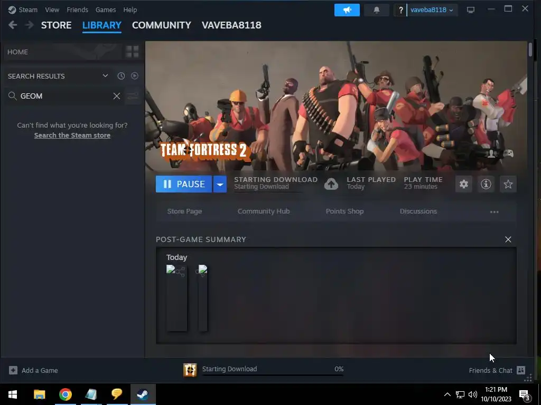This screenshot has height=405, width=541.
Task: Click the friends playing icon on banner
Action: (x=491, y=153)
